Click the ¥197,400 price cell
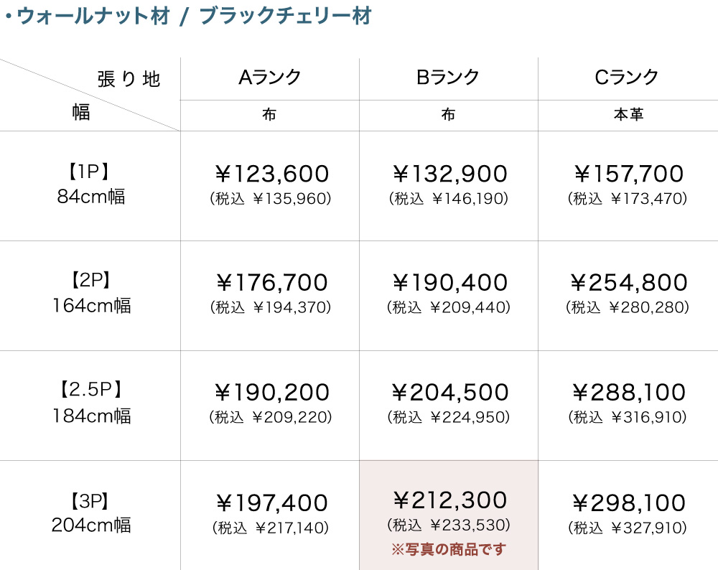 click(x=270, y=513)
